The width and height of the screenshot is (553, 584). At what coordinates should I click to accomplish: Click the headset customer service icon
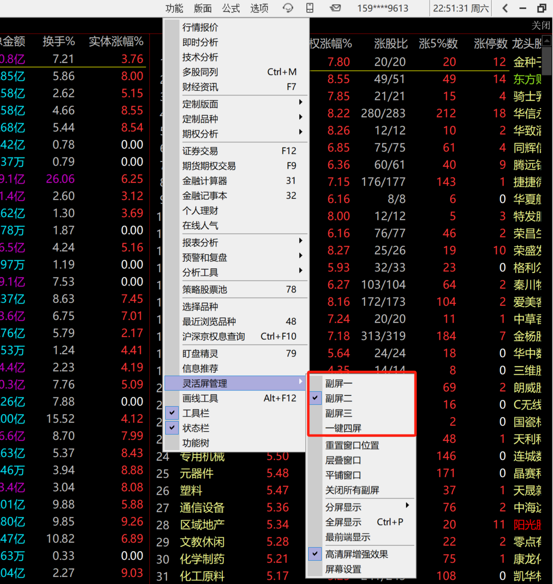click(287, 8)
